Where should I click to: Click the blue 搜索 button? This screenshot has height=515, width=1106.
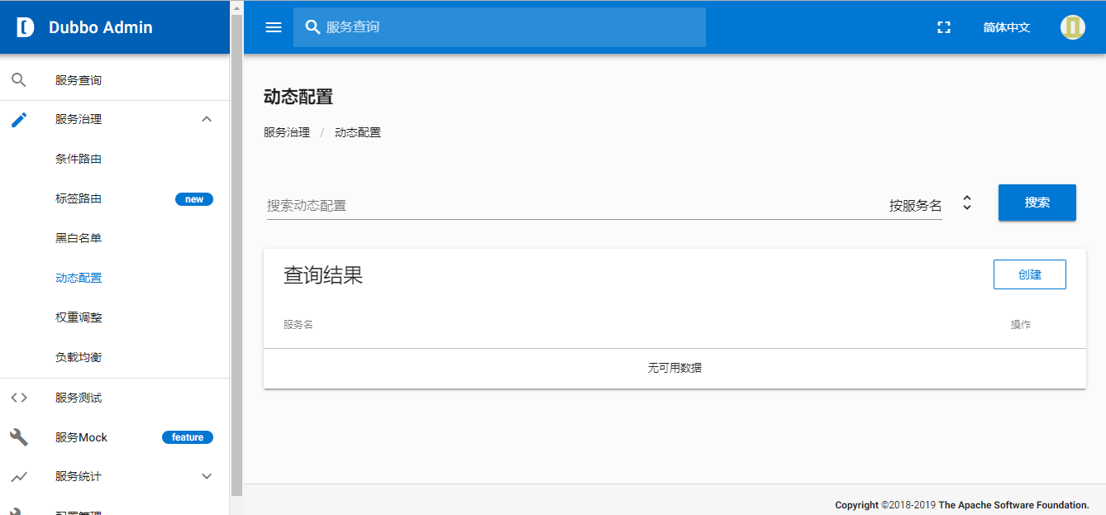coord(1037,203)
